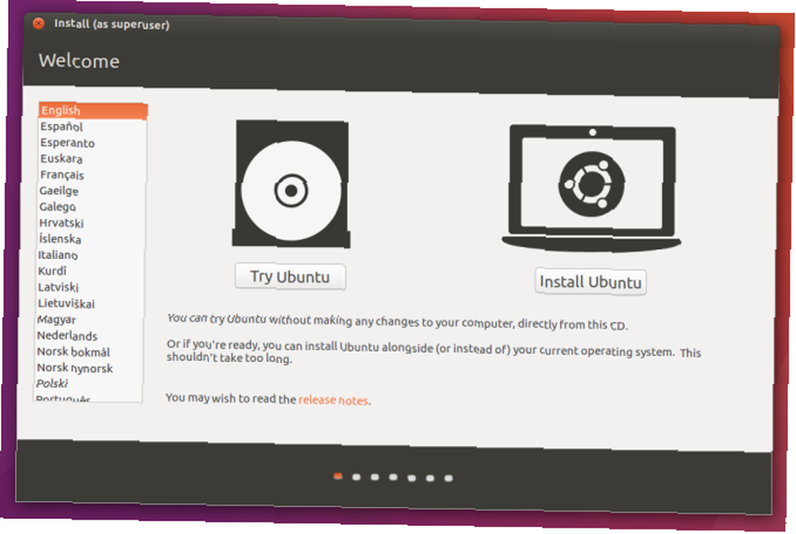This screenshot has height=534, width=796.
Task: Select Íslenska in the language list
Action: (x=91, y=238)
